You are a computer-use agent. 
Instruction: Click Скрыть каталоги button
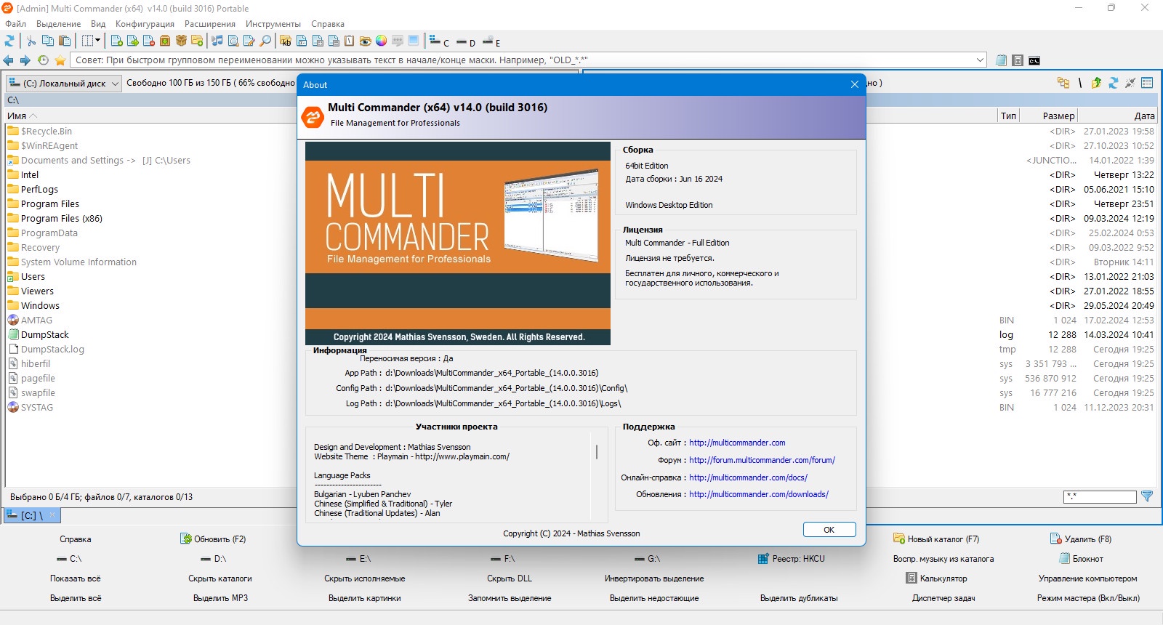pos(220,578)
